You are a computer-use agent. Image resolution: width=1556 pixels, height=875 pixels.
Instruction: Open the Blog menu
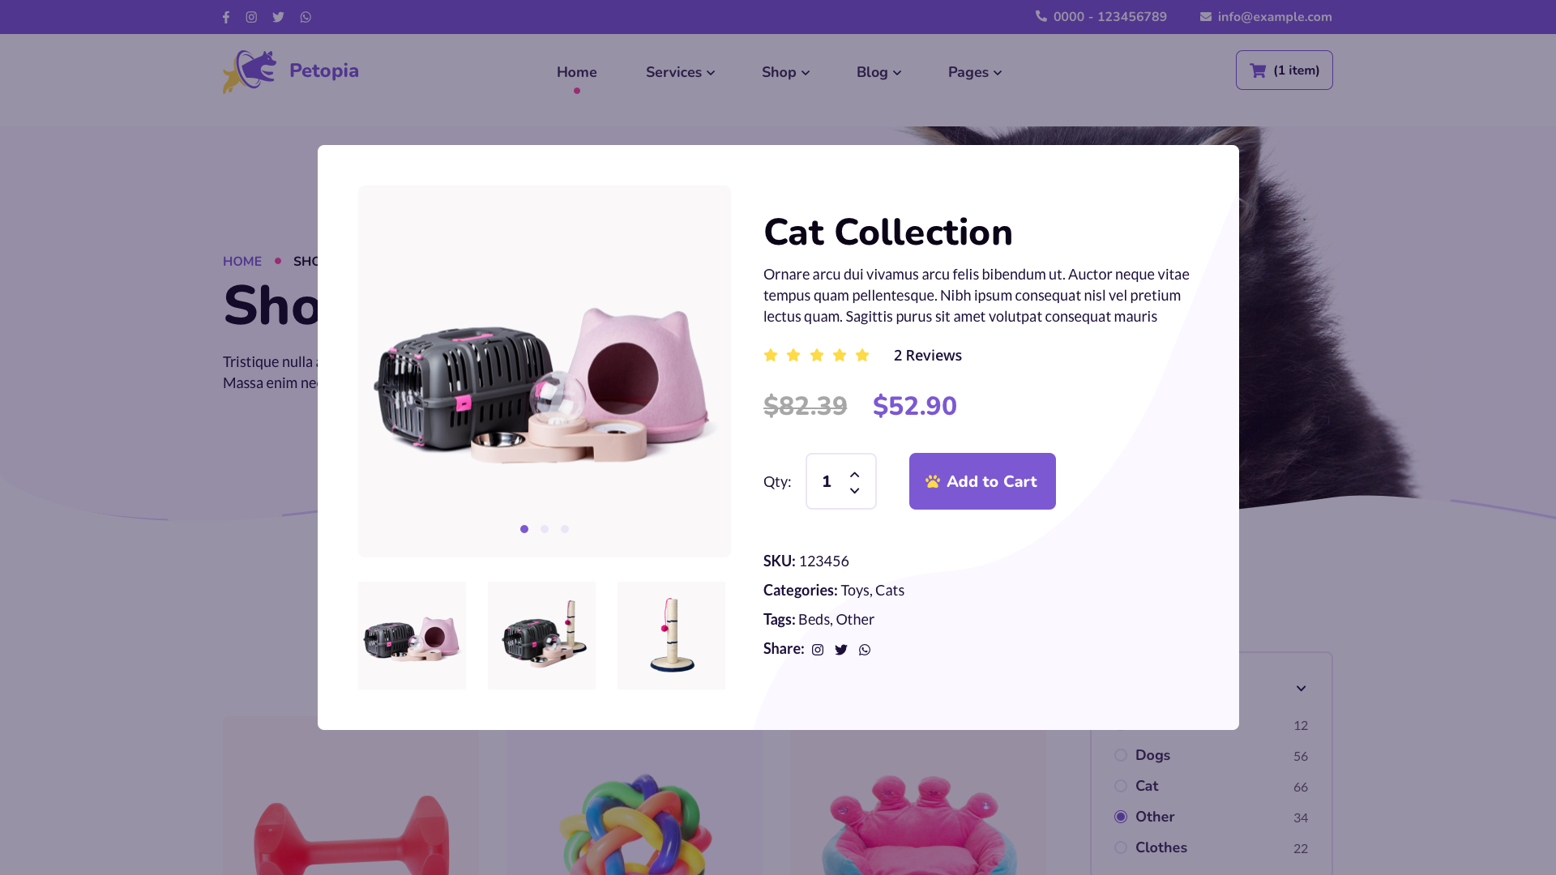(x=878, y=72)
